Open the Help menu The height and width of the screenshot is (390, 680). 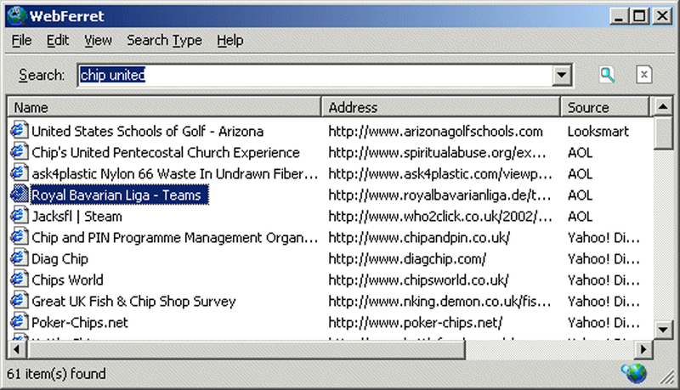(x=229, y=40)
